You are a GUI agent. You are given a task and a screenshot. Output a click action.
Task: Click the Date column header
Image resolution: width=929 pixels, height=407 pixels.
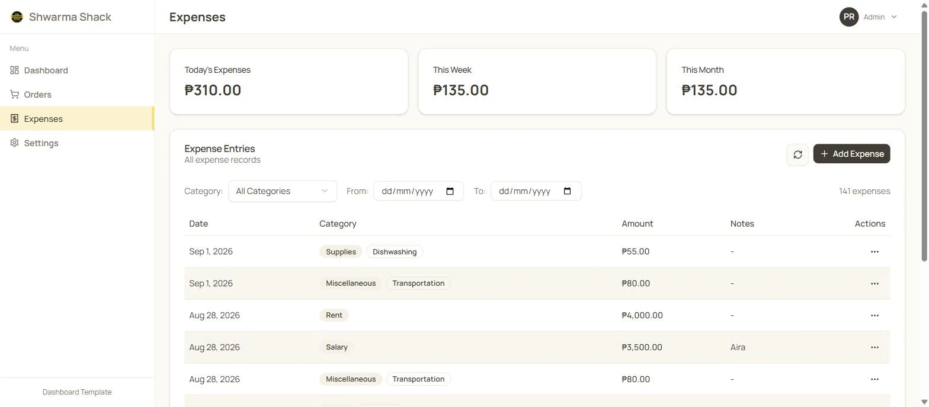tap(198, 224)
